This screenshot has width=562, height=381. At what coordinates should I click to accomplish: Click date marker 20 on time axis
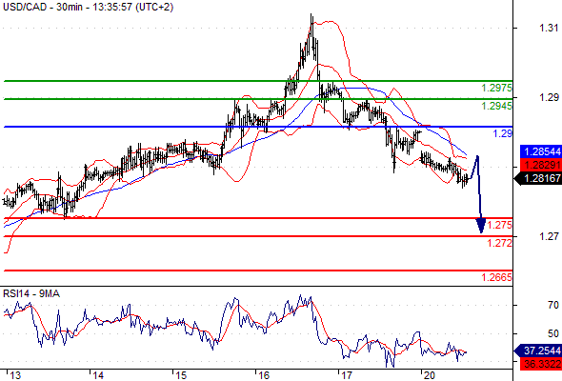click(430, 375)
